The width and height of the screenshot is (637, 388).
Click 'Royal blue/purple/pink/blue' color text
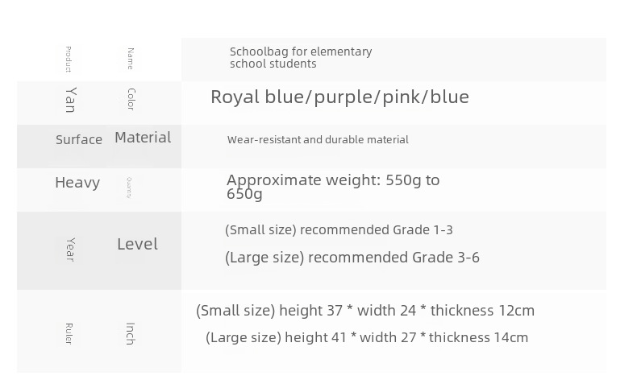[339, 97]
